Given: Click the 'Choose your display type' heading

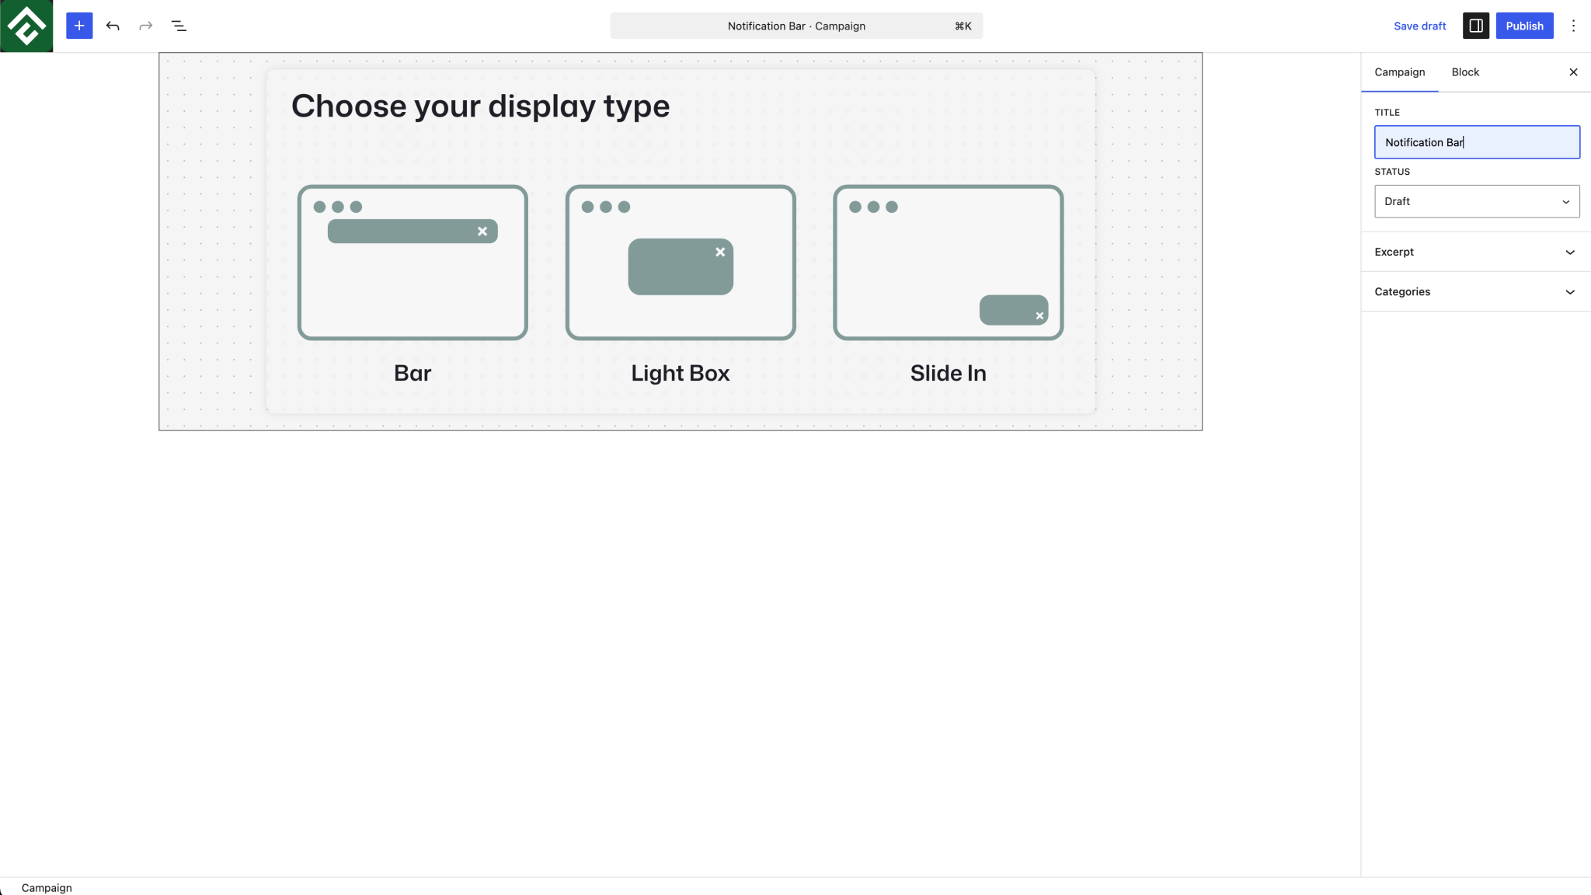Looking at the screenshot, I should [480, 106].
